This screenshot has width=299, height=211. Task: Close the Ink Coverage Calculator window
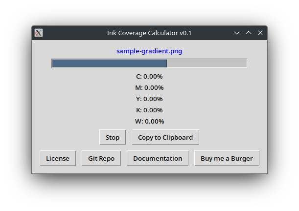pyautogui.click(x=260, y=33)
